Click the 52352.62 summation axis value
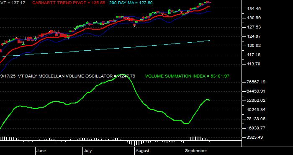The width and height of the screenshot is (293, 155). coord(256,101)
